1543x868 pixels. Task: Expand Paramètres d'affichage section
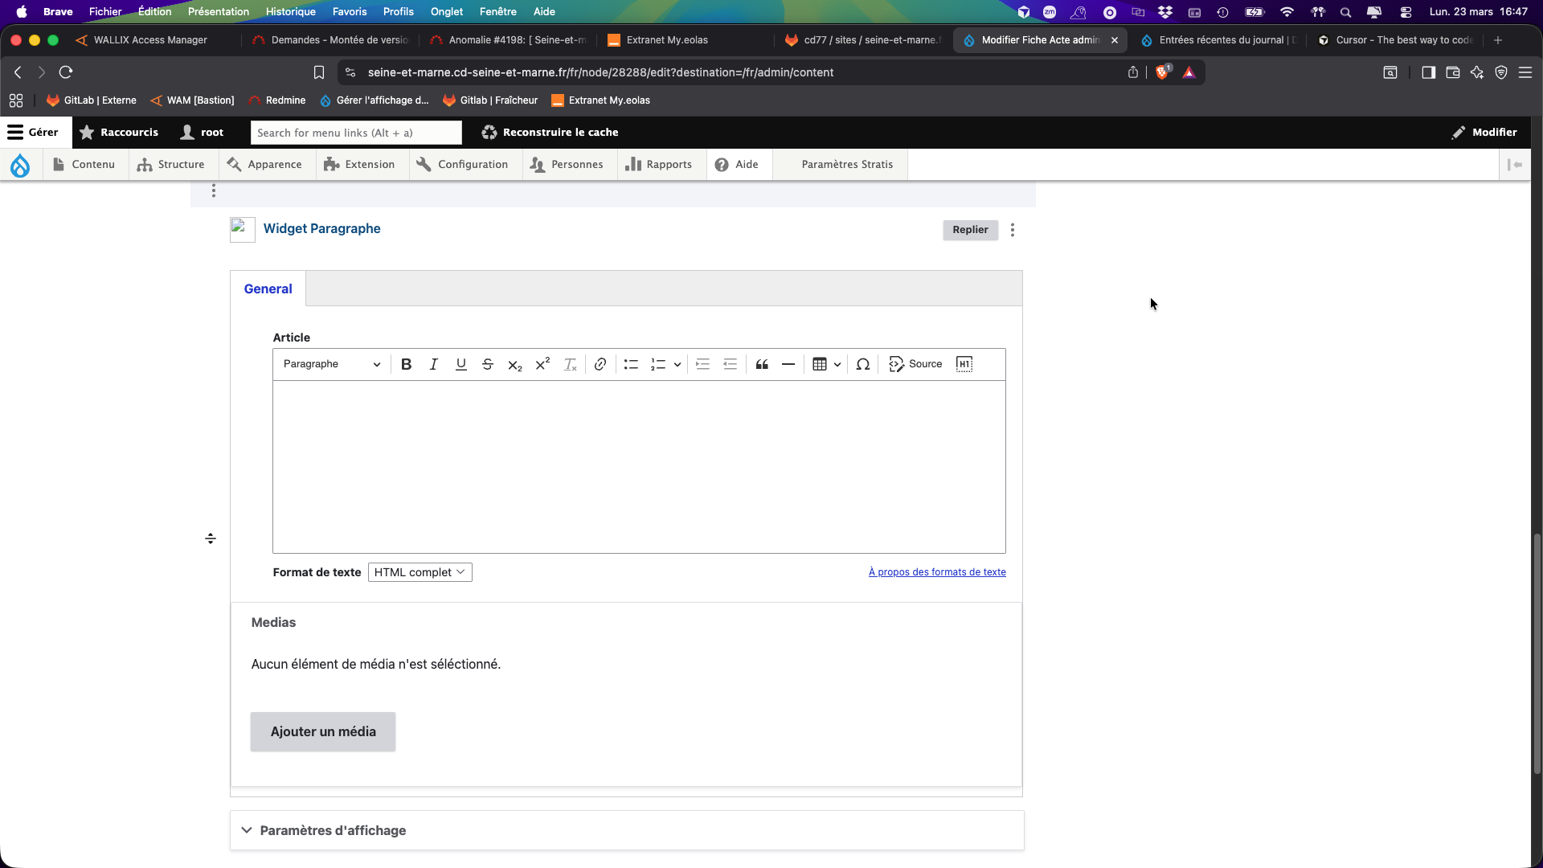(x=333, y=830)
